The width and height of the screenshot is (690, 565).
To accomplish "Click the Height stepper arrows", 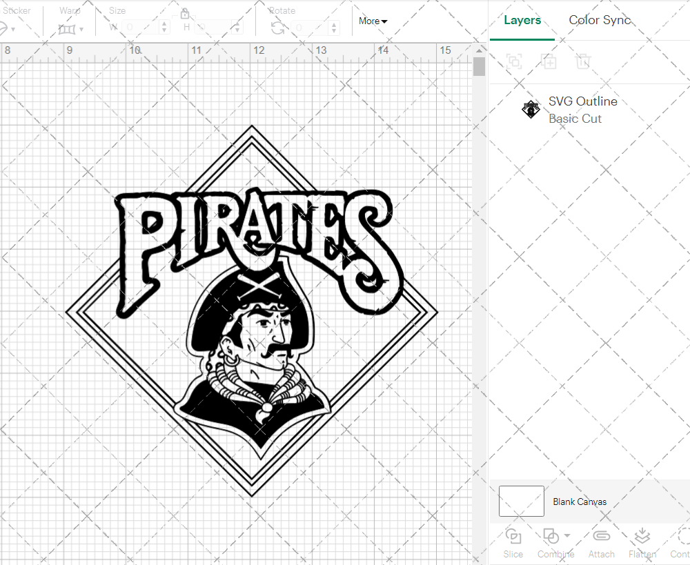I will coord(237,28).
